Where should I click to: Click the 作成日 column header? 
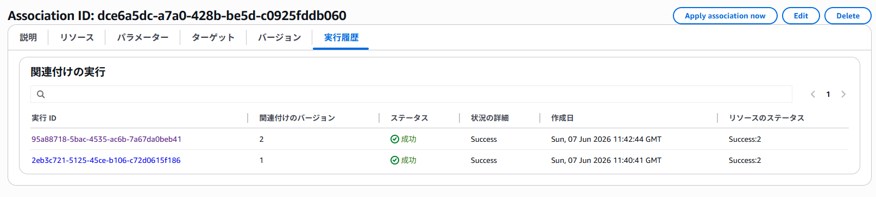(562, 118)
